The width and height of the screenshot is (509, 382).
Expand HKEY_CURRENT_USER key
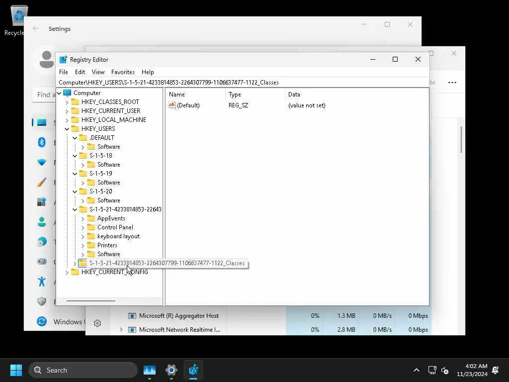(x=67, y=111)
